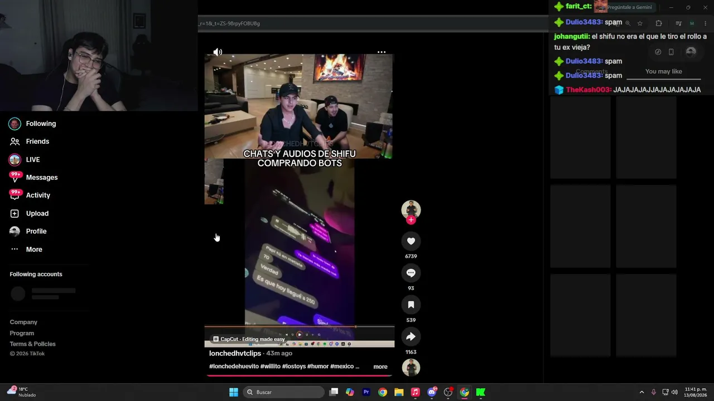Open the browser profile M avatar

(x=692, y=23)
